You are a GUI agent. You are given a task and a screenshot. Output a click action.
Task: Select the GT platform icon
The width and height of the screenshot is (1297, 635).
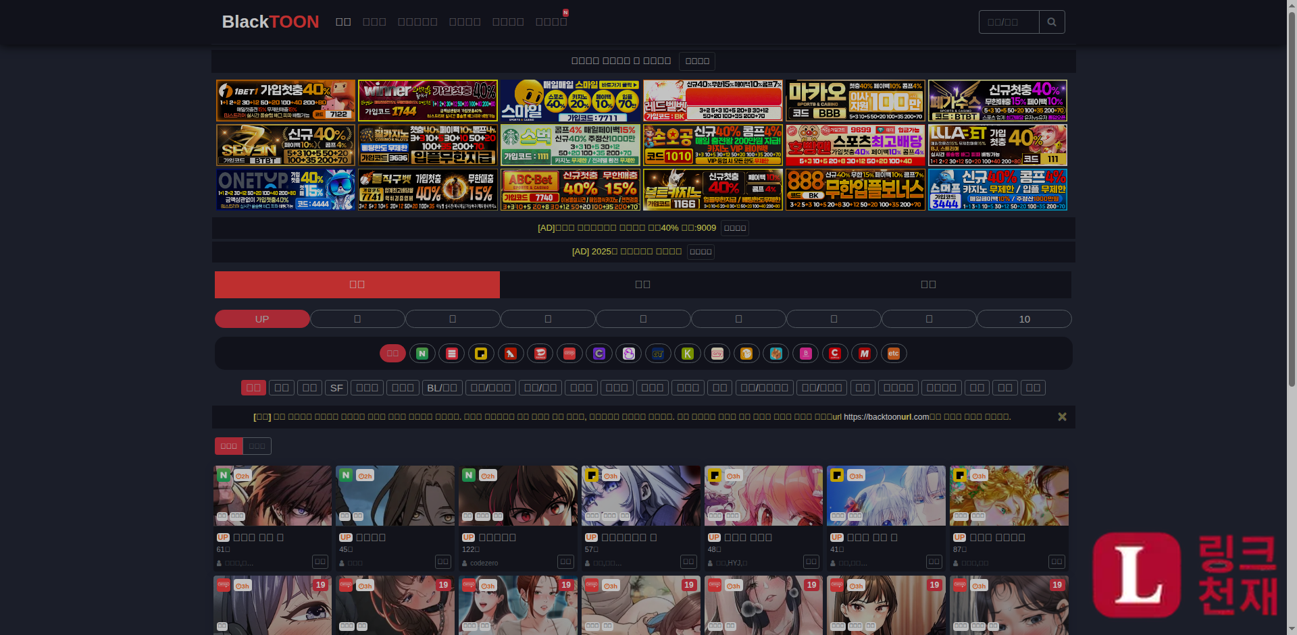[658, 354]
